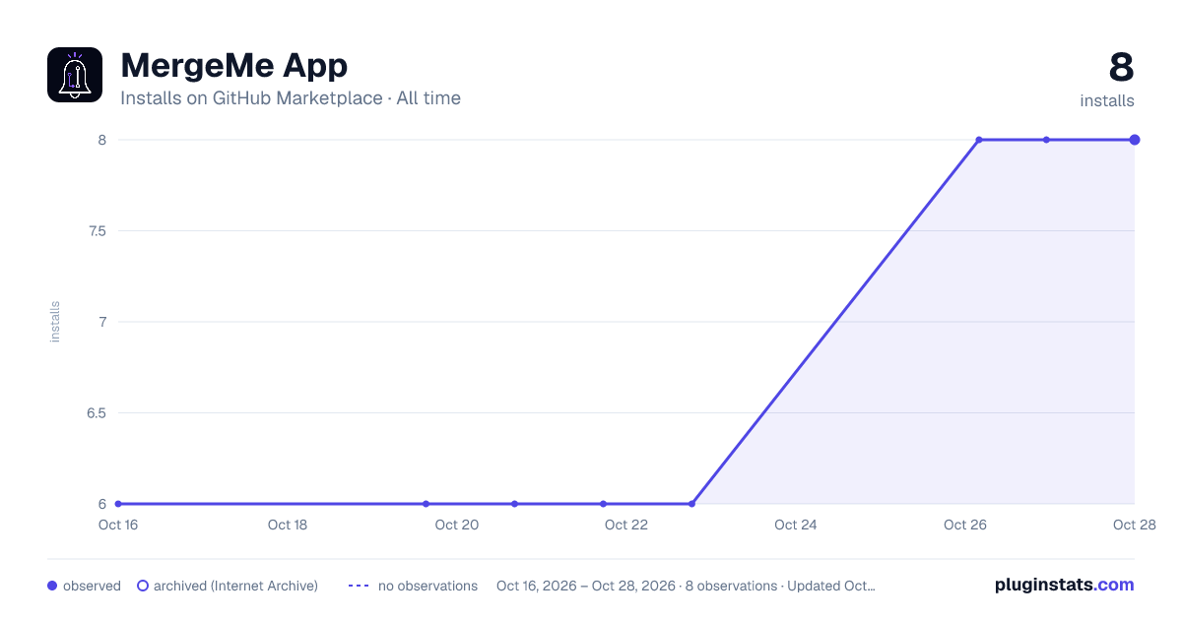Click the 'archived (Internet Archive)' legend label
This screenshot has height=620, width=1182.
click(x=235, y=586)
